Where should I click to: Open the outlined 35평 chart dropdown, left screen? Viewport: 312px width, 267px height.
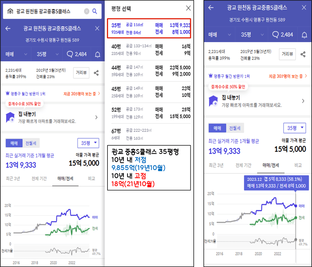point(88,143)
